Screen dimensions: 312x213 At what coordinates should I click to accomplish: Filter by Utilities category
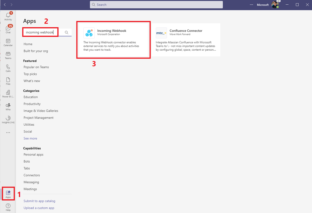click(x=29, y=125)
